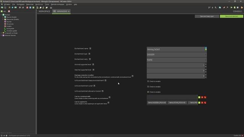Image resolution: width=244 pixels, height=137 pixels.
Task: Click help icon next to Enchantment type
Action: click(89, 54)
